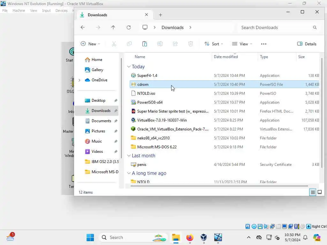Open the VirtualBox File menu
Screen dimensions: 327x245
click(5, 11)
